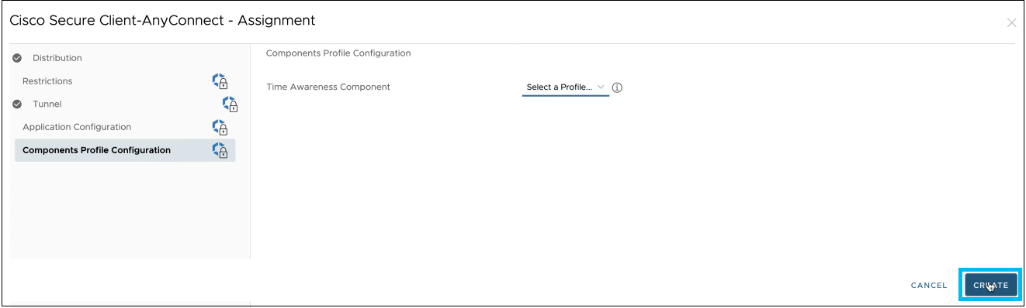Image resolution: width=1026 pixels, height=308 pixels.
Task: Click the lock icon beside Components Profile Configuration
Action: pyautogui.click(x=220, y=150)
